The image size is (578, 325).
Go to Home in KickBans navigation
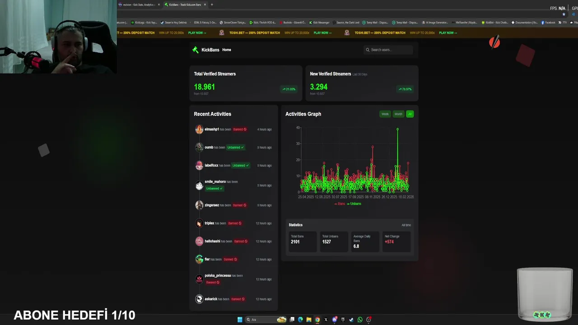(x=227, y=50)
